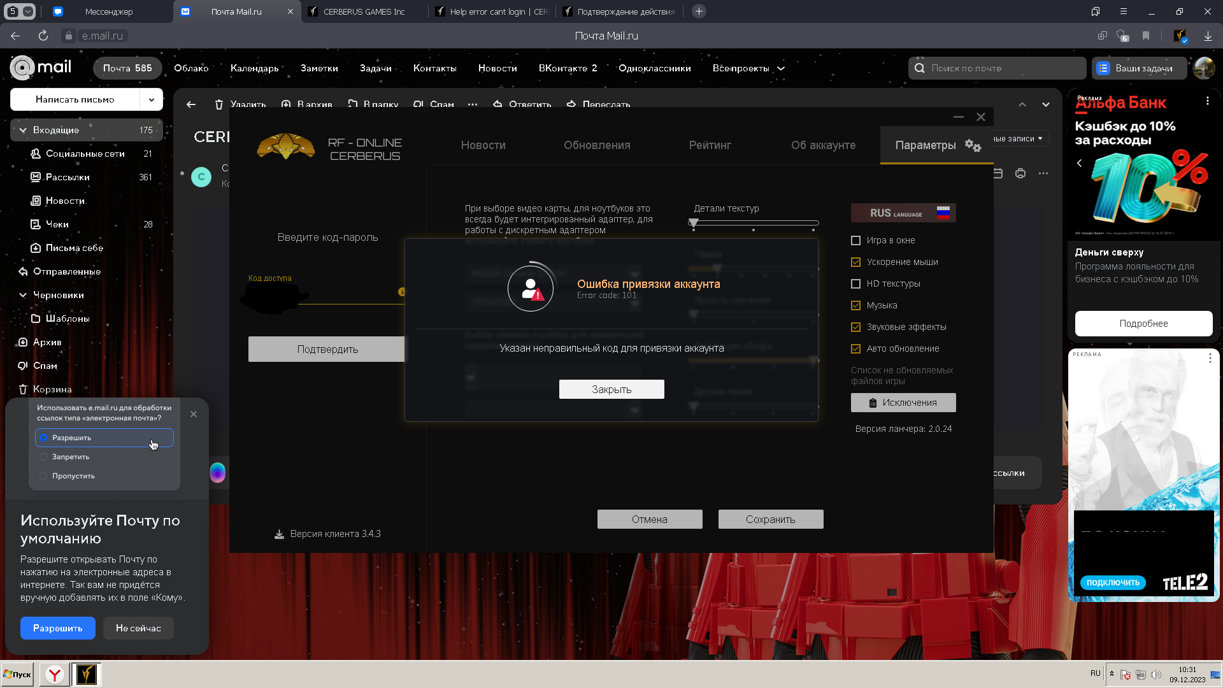This screenshot has height=688, width=1223.
Task: Switch to the CERBERUS GAMES Inc browser tab
Action: [364, 11]
